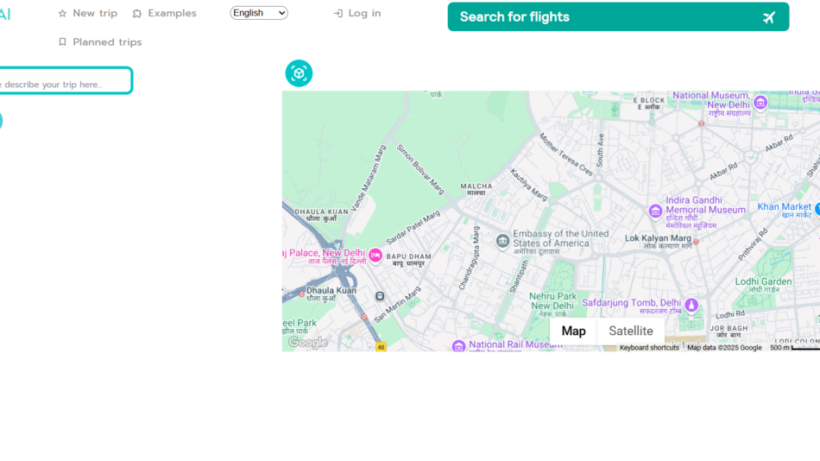Click the National Rail Museum marker icon
820x461 pixels.
point(458,346)
